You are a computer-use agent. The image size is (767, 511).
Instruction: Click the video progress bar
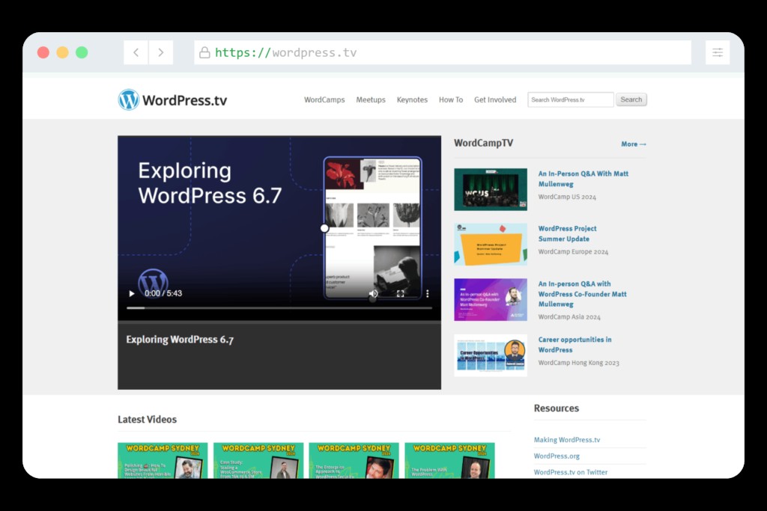(x=279, y=307)
